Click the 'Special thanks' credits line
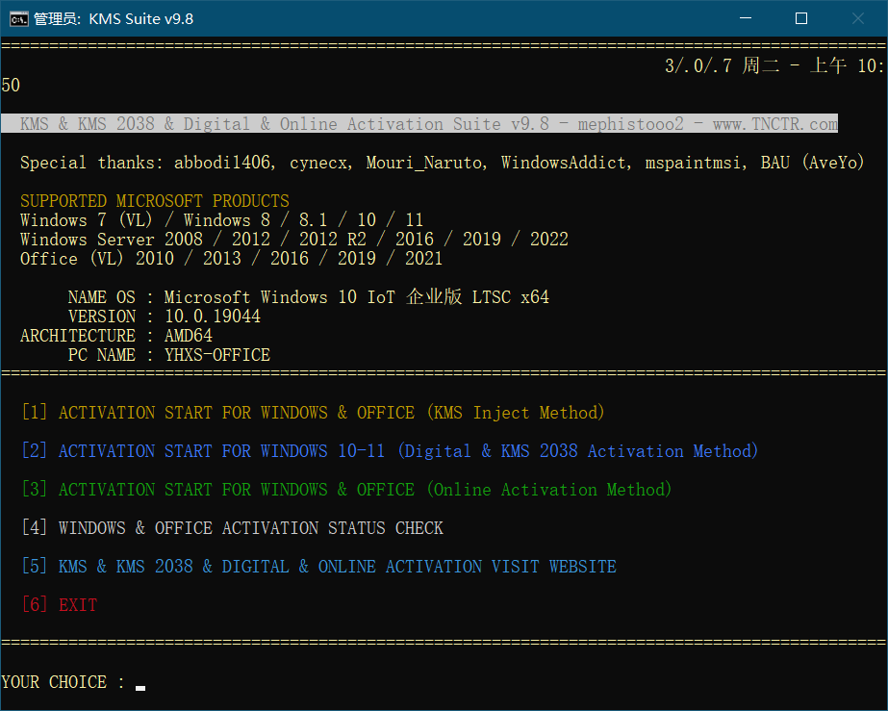The height and width of the screenshot is (711, 888). click(443, 163)
